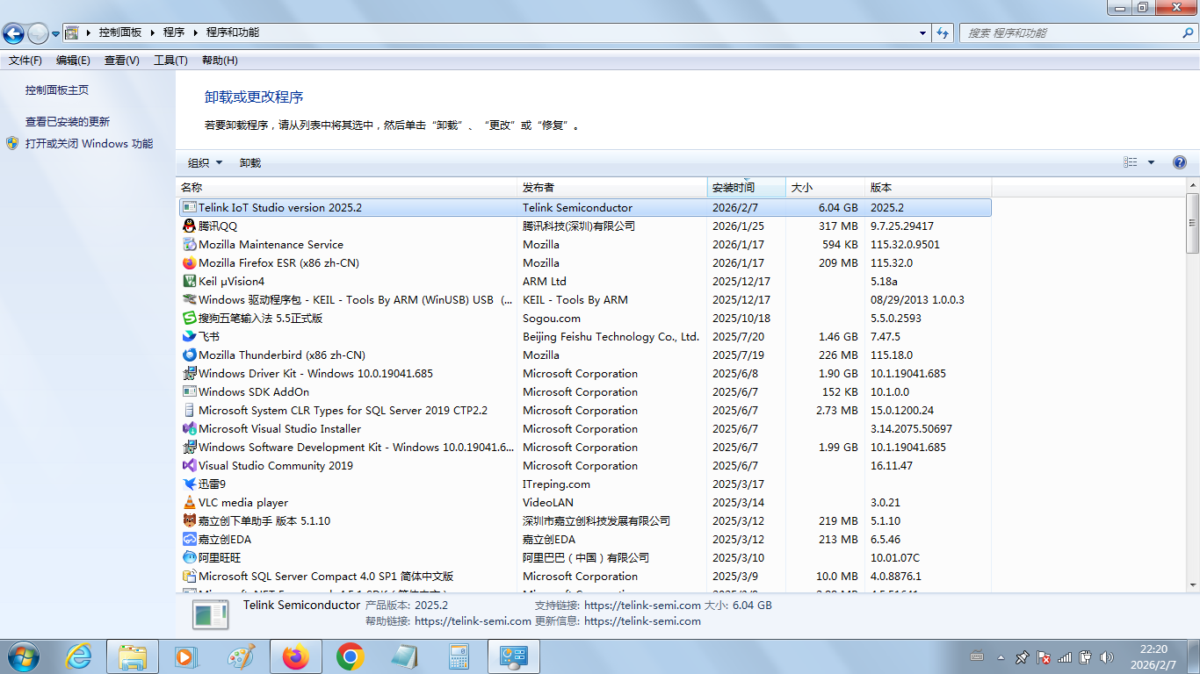Select Visual Studio Community 2019 icon
The image size is (1200, 674).
point(189,466)
